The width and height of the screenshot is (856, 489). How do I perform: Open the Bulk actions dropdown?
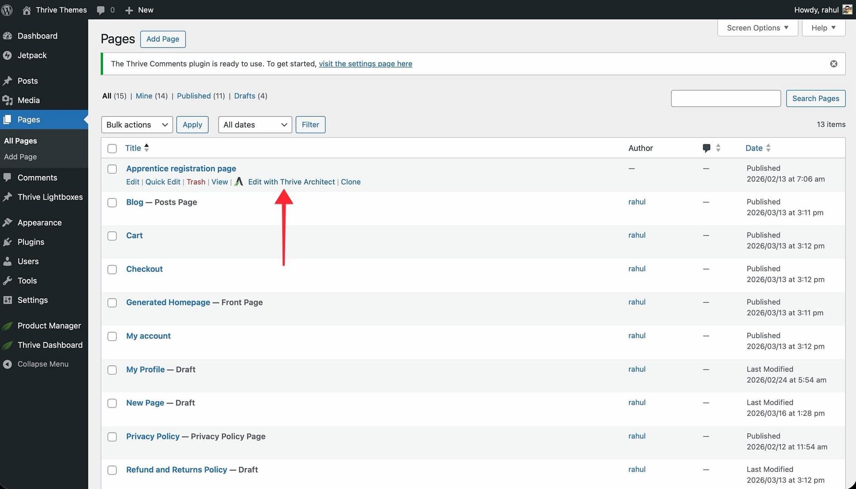(137, 125)
